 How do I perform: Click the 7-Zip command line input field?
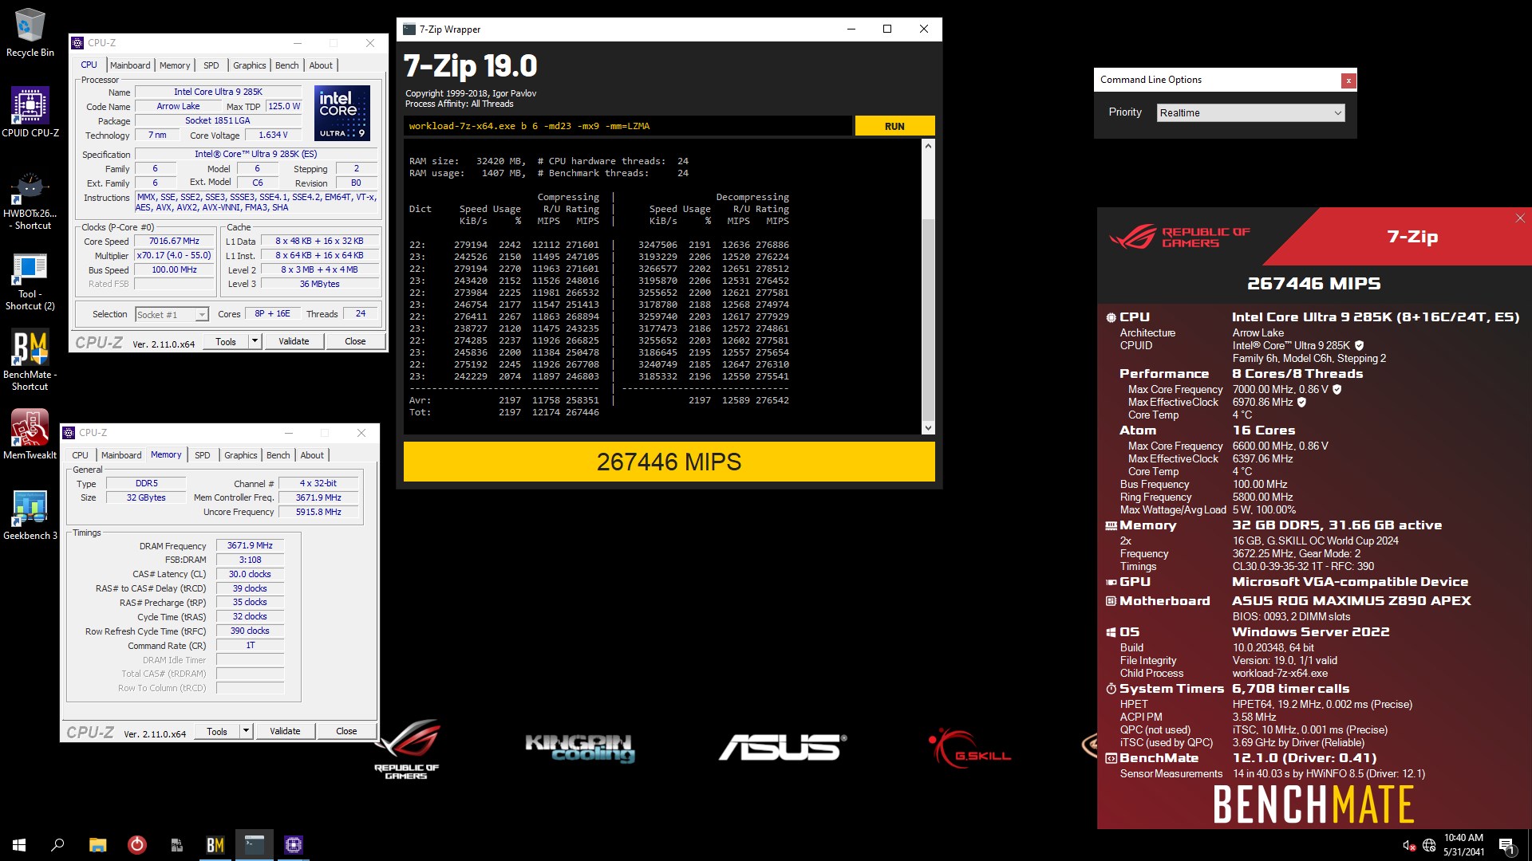click(628, 126)
